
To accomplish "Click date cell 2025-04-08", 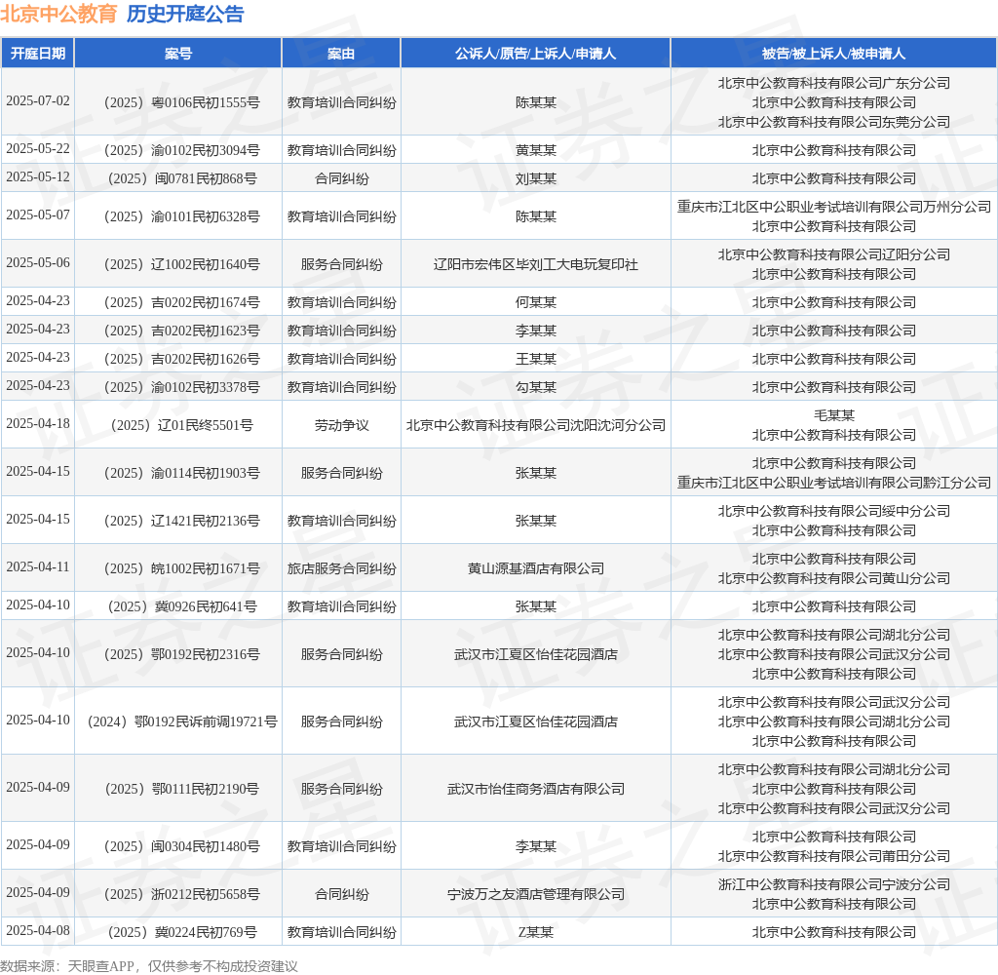I will coord(38,931).
